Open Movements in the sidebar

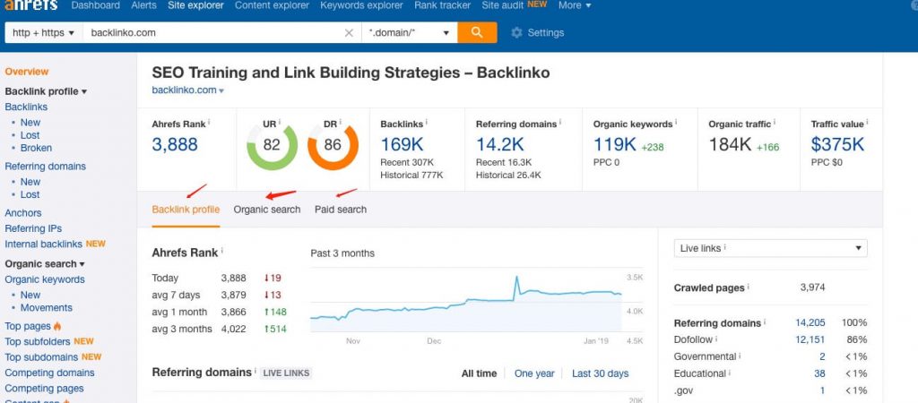[x=47, y=308]
